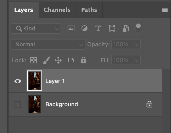Switch to the Channels tab
Viewport: 171px width, 133px height.
click(57, 10)
